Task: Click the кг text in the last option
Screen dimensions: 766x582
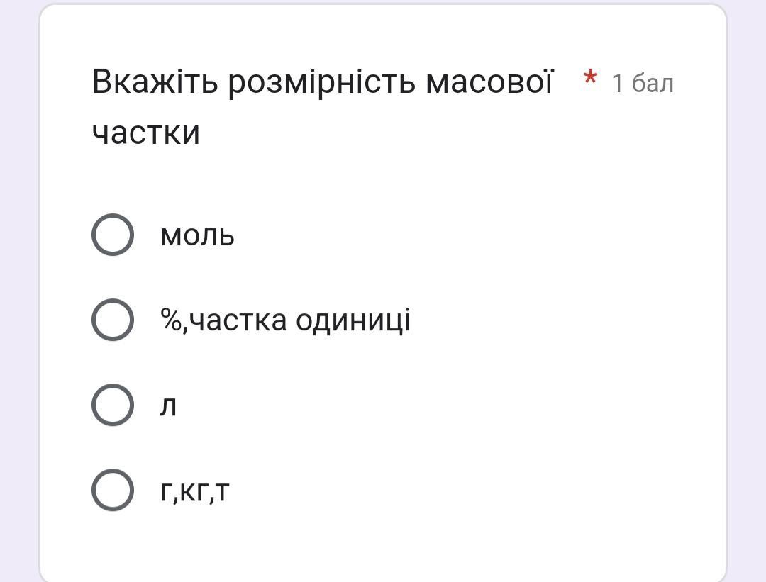Action: [x=194, y=491]
